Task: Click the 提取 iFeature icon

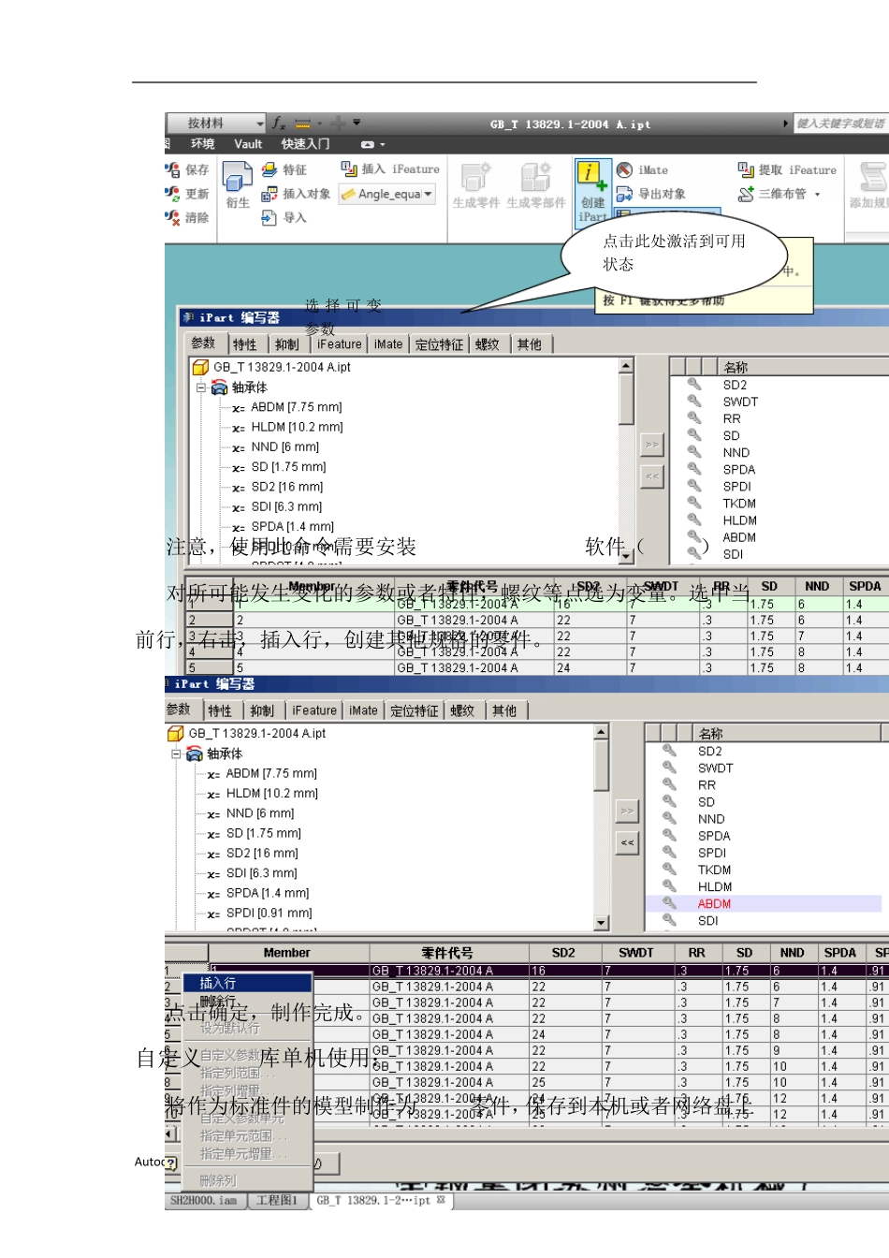Action: (x=746, y=169)
